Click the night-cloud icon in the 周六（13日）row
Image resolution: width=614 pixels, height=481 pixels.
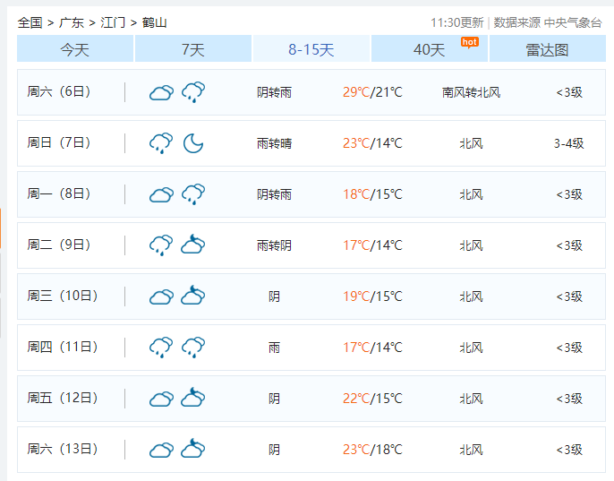(193, 448)
